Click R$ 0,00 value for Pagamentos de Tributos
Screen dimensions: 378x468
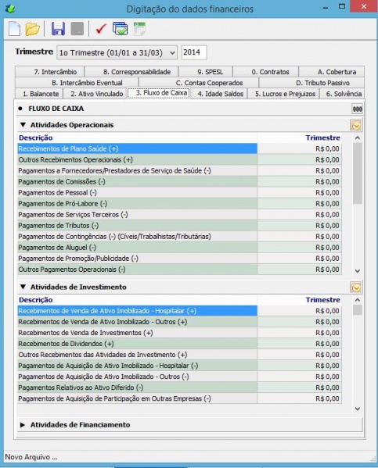327,226
